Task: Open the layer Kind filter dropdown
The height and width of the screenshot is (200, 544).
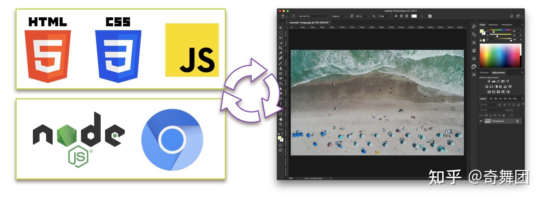Action: (488, 105)
